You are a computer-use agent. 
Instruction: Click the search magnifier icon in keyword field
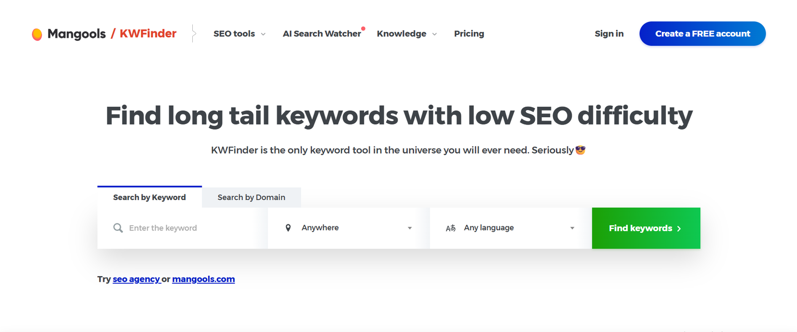click(x=118, y=228)
